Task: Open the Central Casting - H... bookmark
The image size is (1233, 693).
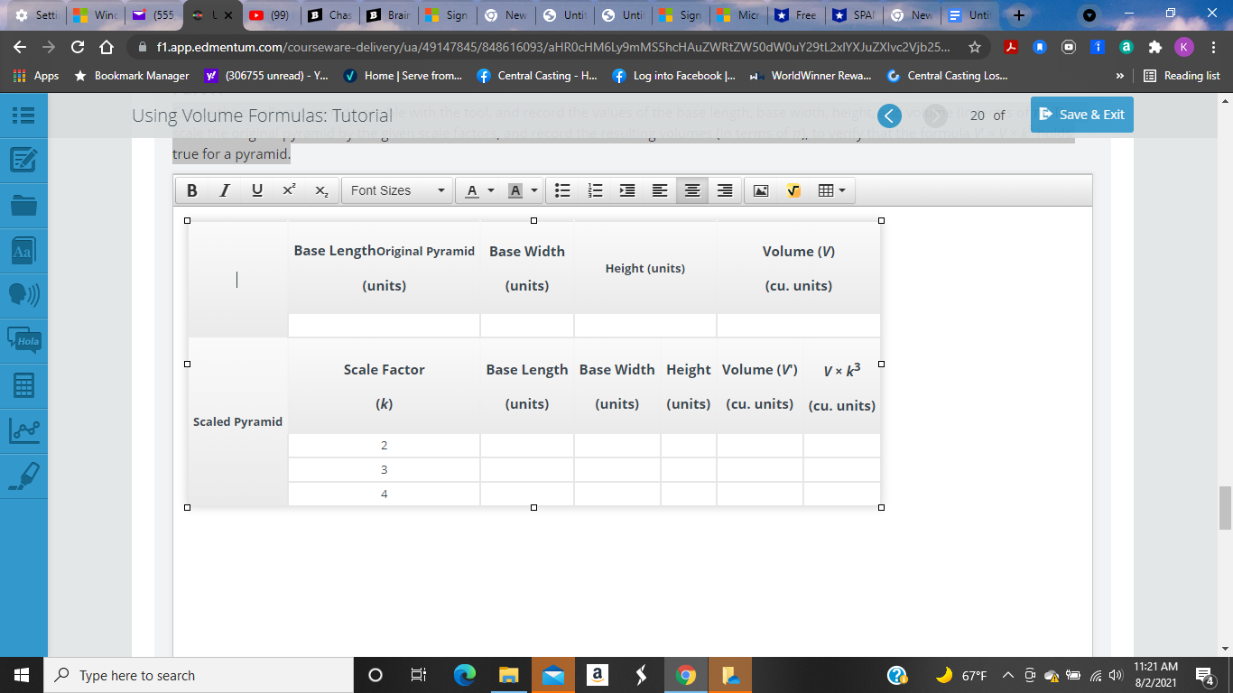Action: pos(536,76)
